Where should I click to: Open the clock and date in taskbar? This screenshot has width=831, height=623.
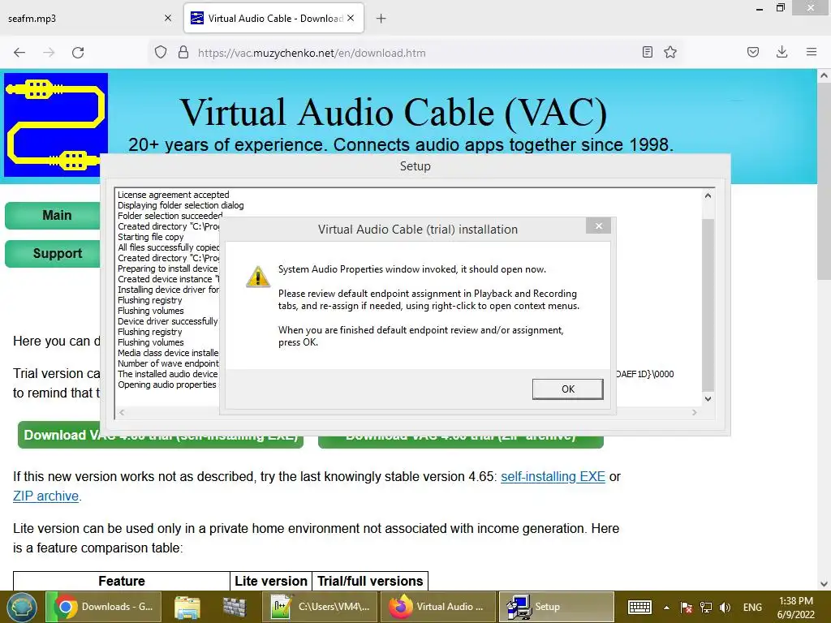795,607
